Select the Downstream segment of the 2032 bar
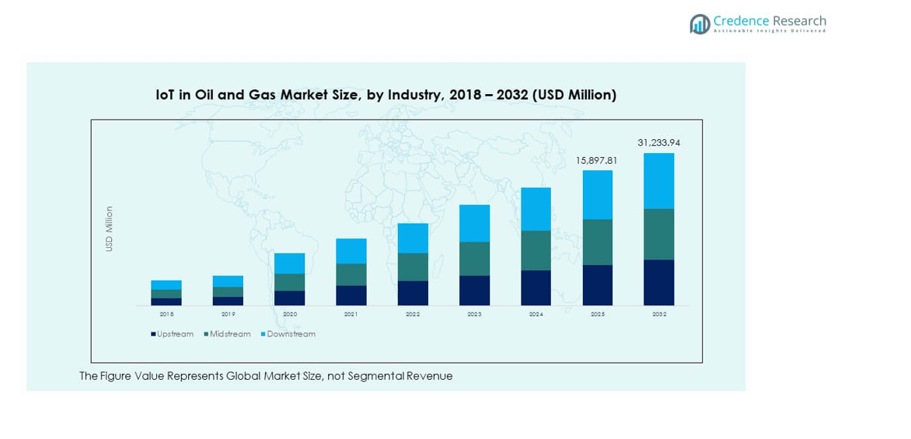This screenshot has width=911, height=439. [x=658, y=181]
